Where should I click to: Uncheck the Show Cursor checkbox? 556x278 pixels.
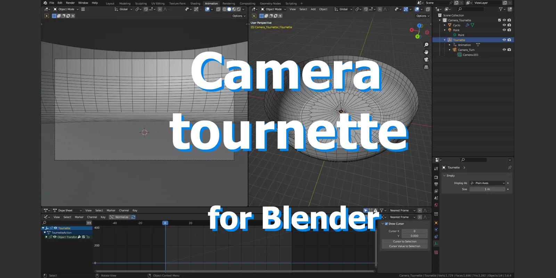(x=386, y=224)
